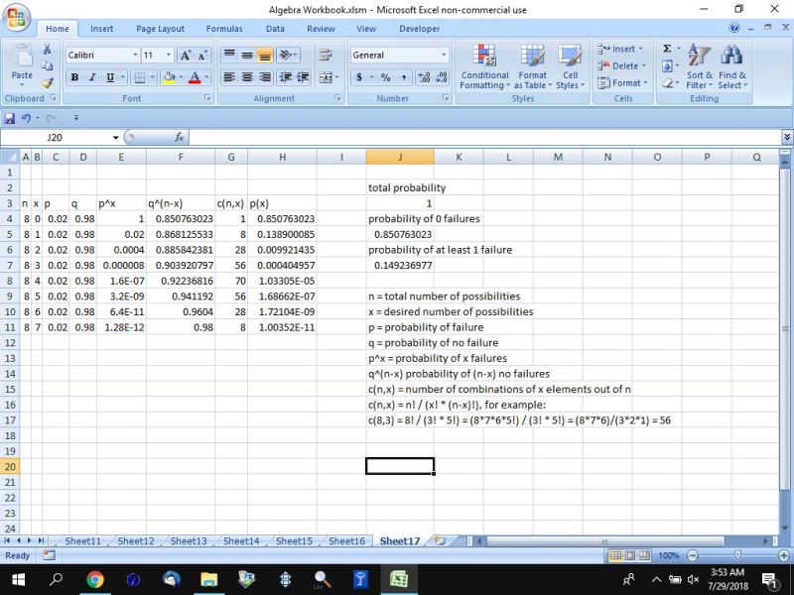The height and width of the screenshot is (595, 794).
Task: Switch to Normal view in status bar
Action: [x=615, y=555]
